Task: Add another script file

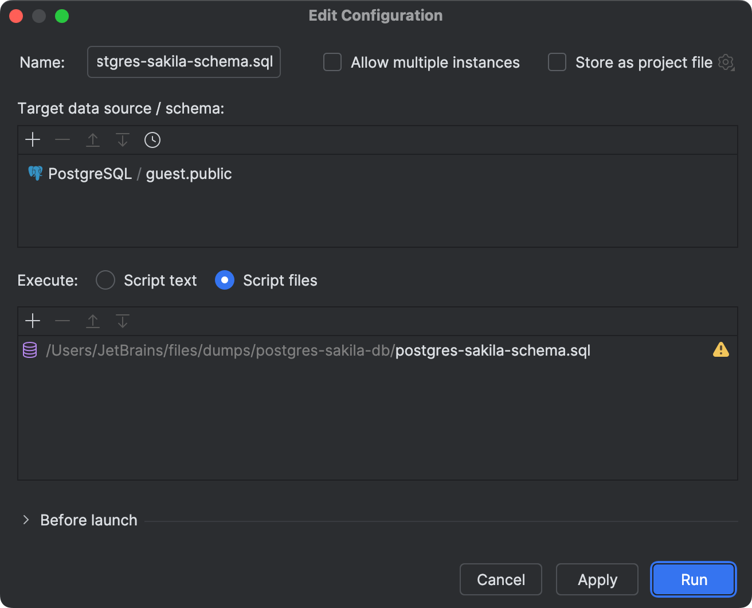Action: 33,321
